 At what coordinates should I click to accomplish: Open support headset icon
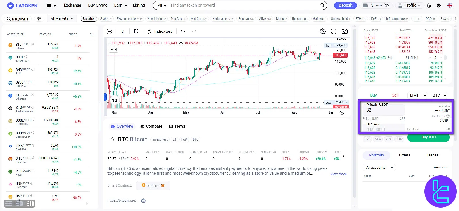[x=429, y=5]
